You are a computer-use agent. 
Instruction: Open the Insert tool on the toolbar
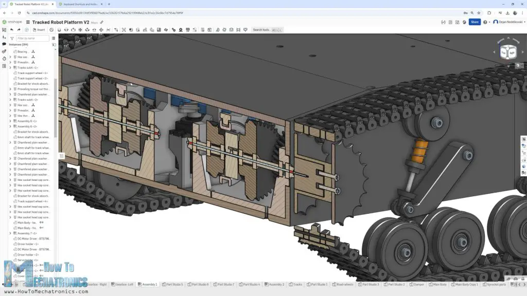point(38,30)
